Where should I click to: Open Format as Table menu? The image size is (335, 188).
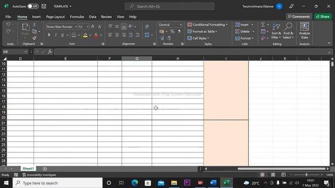[x=203, y=31]
